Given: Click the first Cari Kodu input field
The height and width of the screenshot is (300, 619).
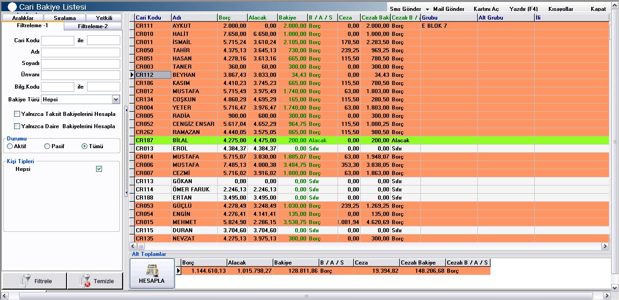Looking at the screenshot, I should coord(58,40).
